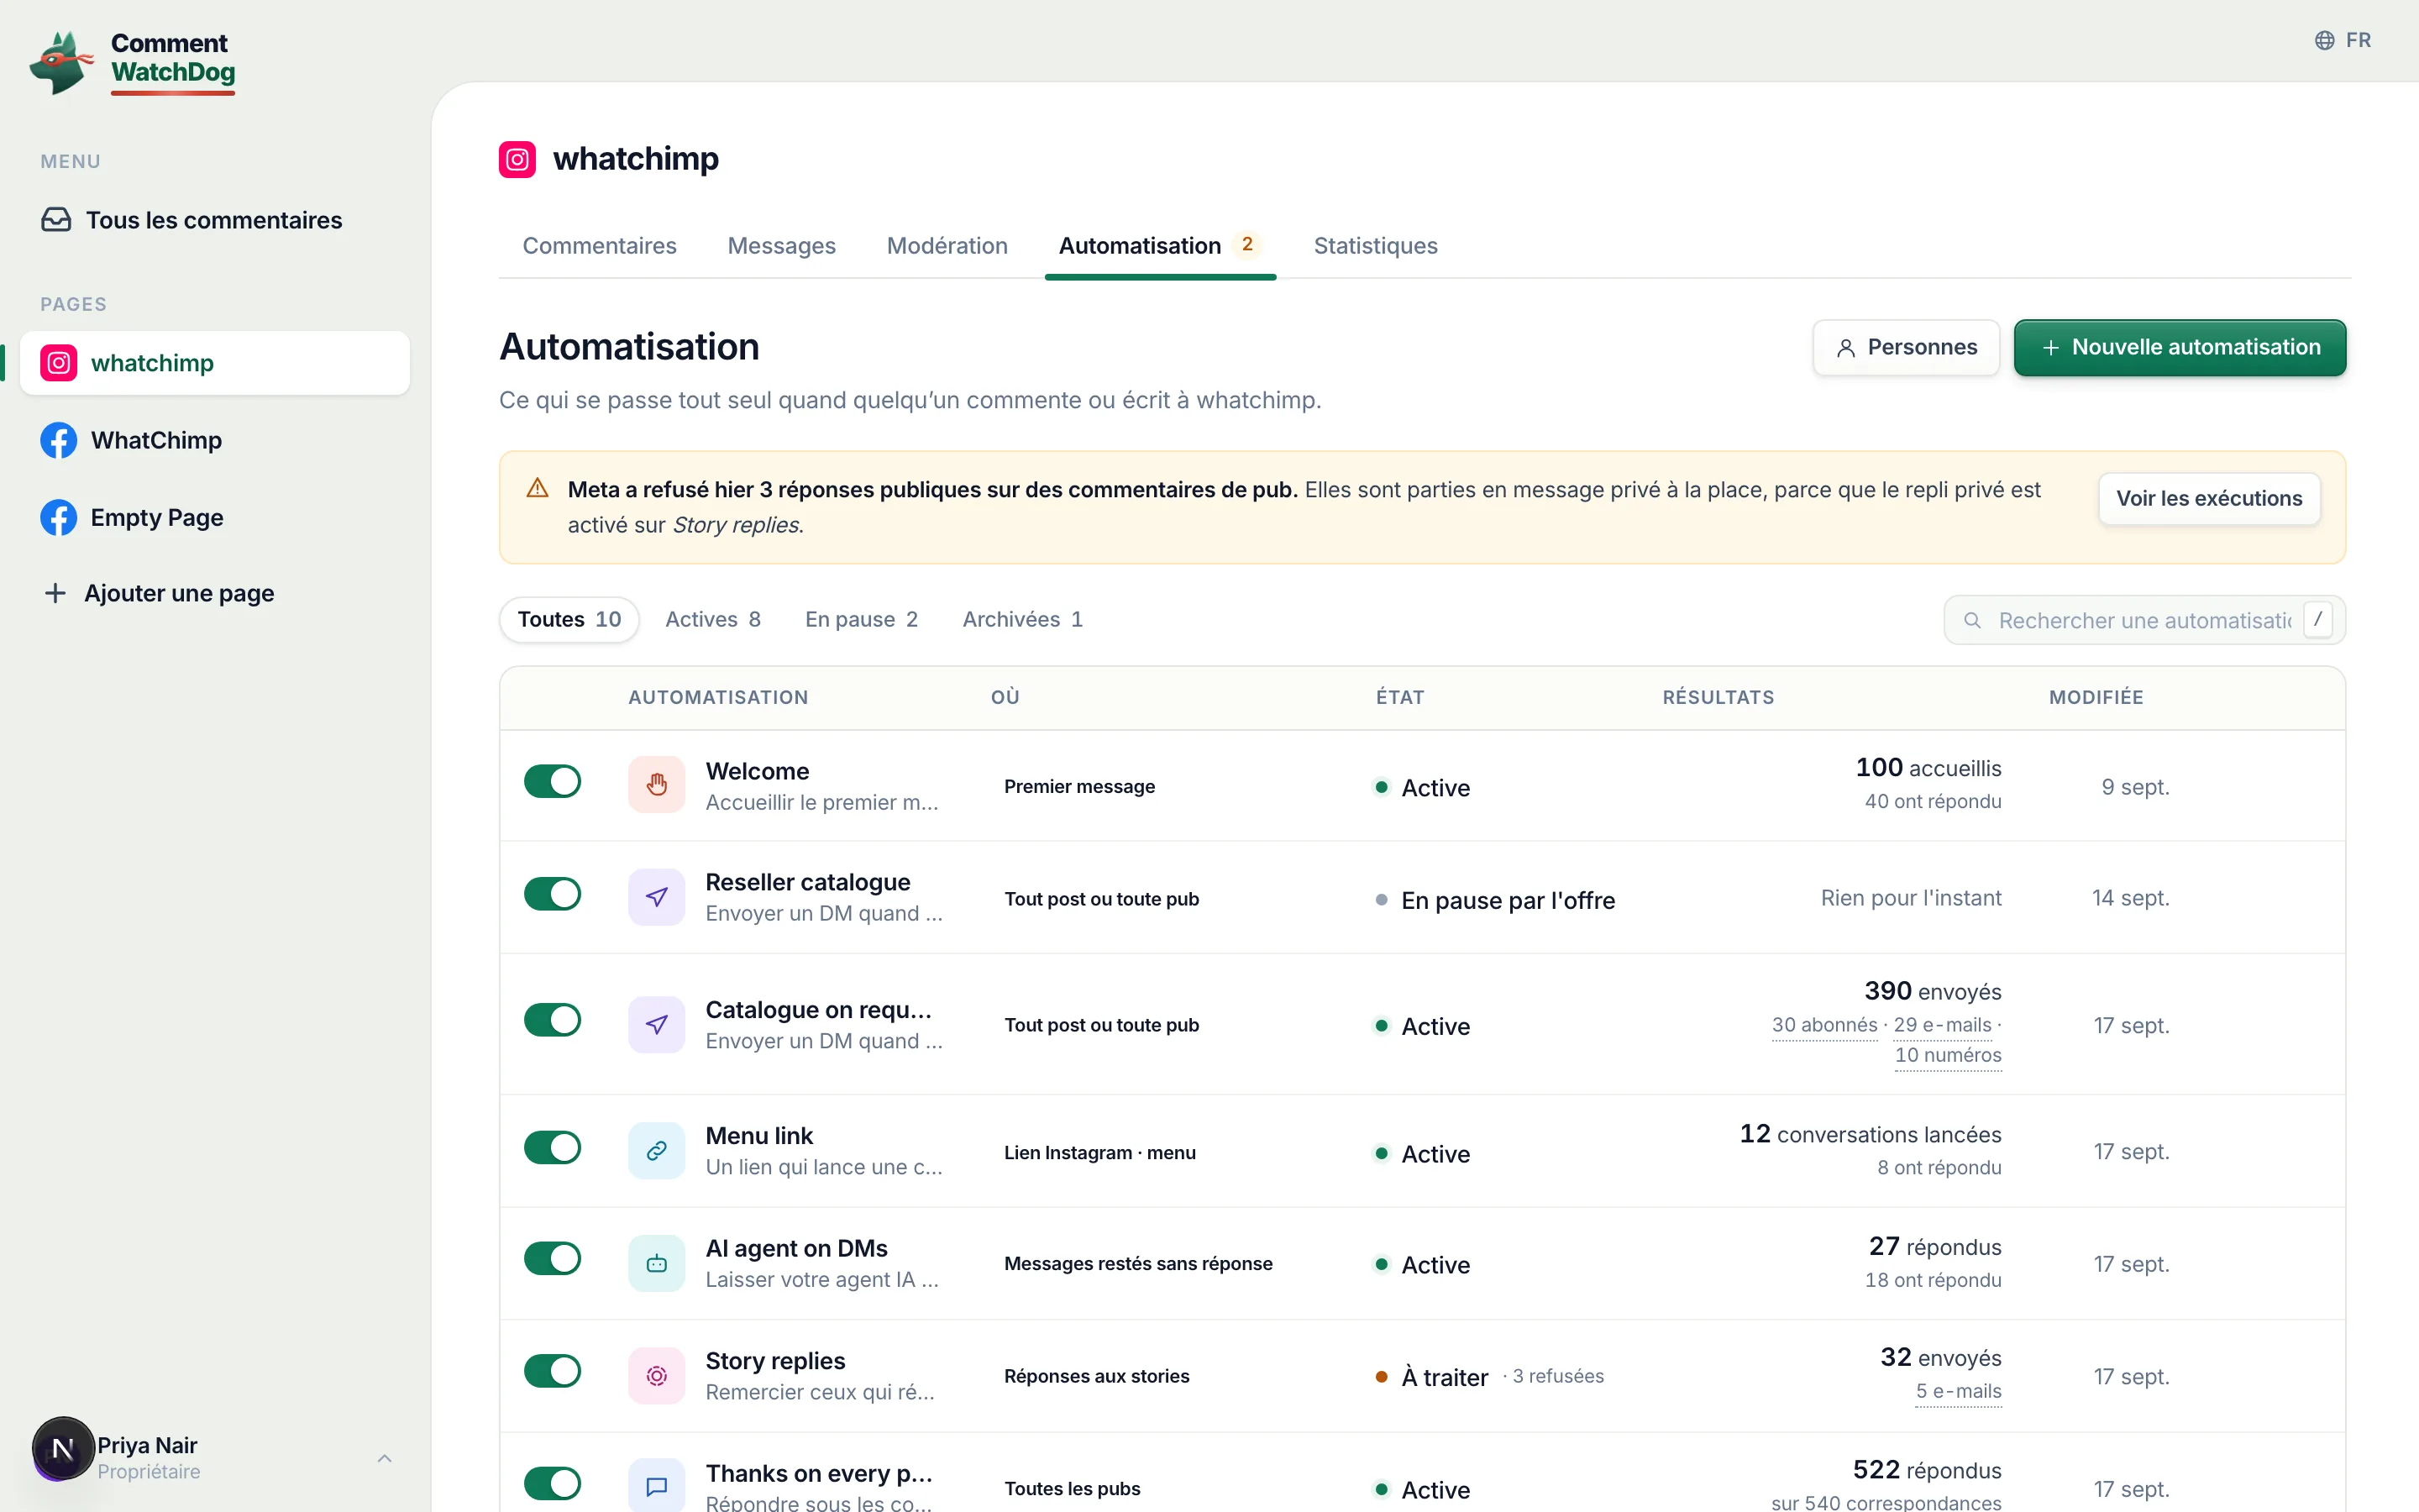This screenshot has width=2419, height=1512.
Task: Show Archivées 1 automations
Action: click(x=1022, y=620)
